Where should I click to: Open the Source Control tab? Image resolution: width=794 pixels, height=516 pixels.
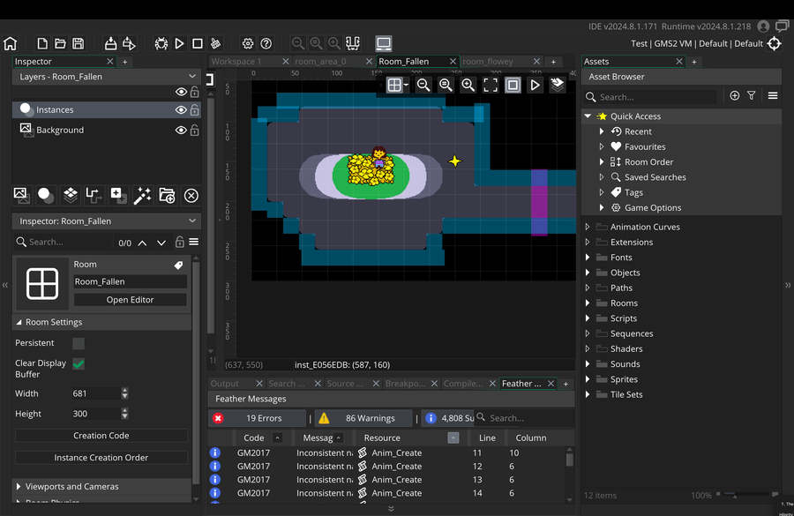345,384
